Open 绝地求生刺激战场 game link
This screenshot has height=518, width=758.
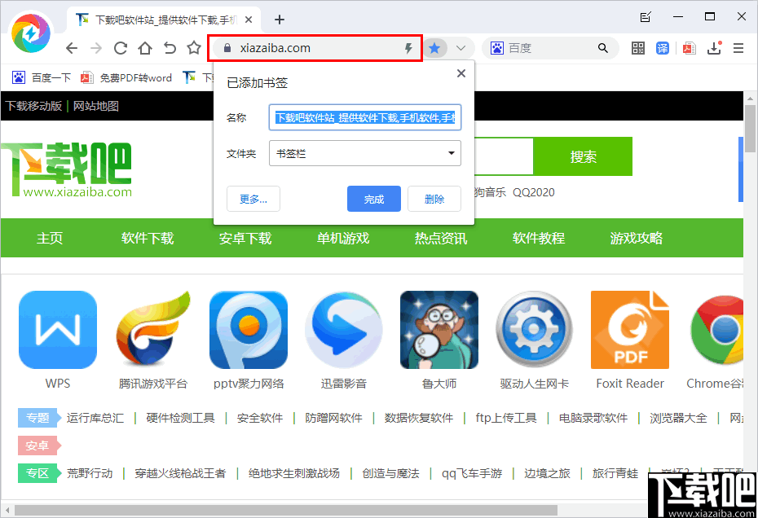coord(294,473)
